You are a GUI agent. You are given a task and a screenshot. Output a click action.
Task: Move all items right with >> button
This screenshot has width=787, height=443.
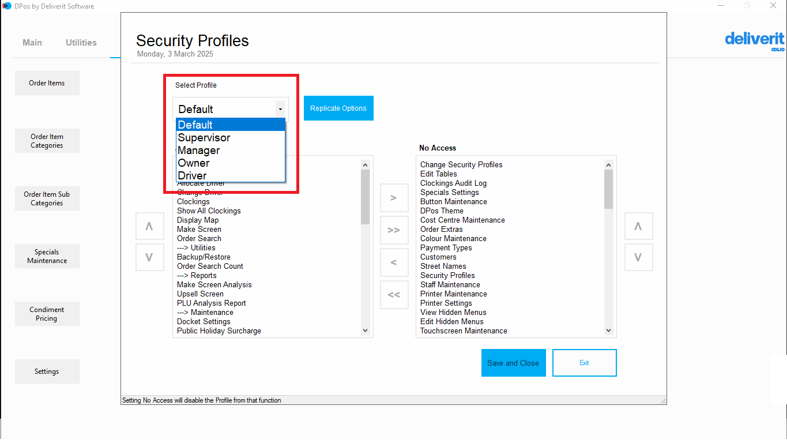394,230
